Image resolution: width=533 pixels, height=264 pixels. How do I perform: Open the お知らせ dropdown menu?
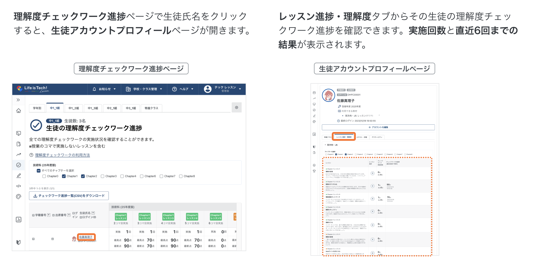(104, 89)
